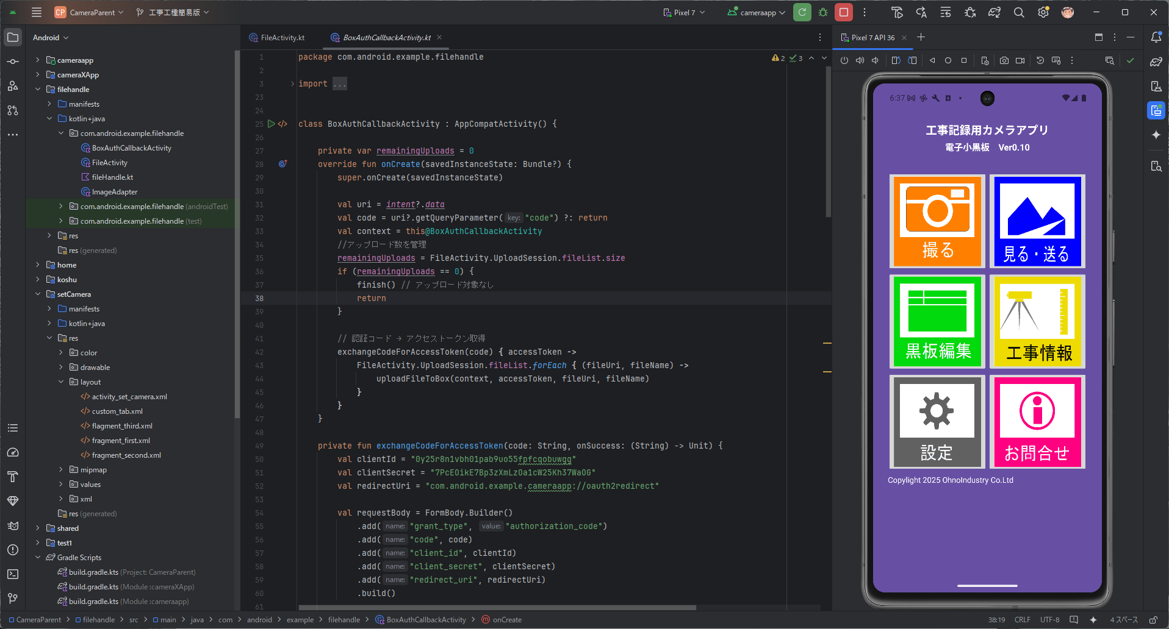Toggle the Project tool window folder icon
The height and width of the screenshot is (629, 1169).
tap(13, 37)
